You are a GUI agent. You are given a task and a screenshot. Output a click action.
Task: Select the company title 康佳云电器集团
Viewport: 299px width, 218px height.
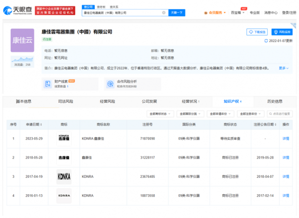pyautogui.click(x=77, y=32)
